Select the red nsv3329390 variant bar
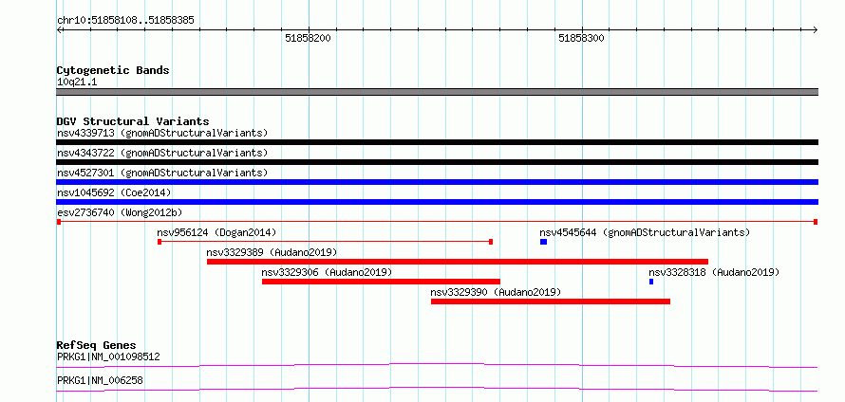This screenshot has height=402, width=845. [551, 301]
